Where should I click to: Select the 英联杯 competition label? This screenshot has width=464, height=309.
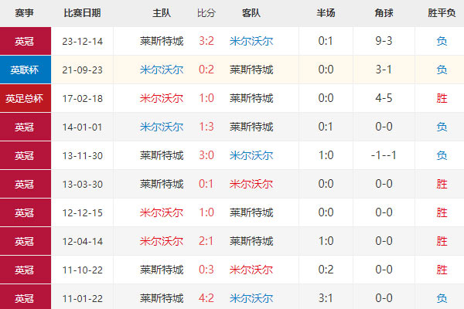click(26, 70)
